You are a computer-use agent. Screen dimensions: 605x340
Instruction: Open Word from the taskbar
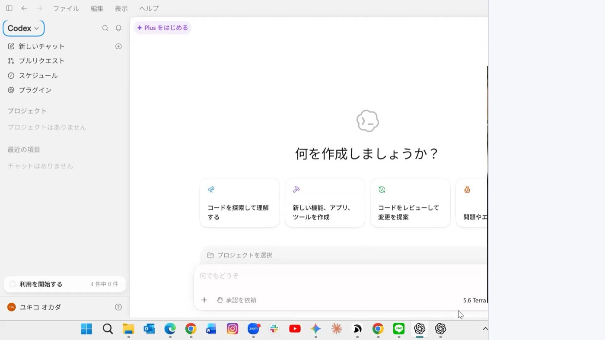point(211,329)
